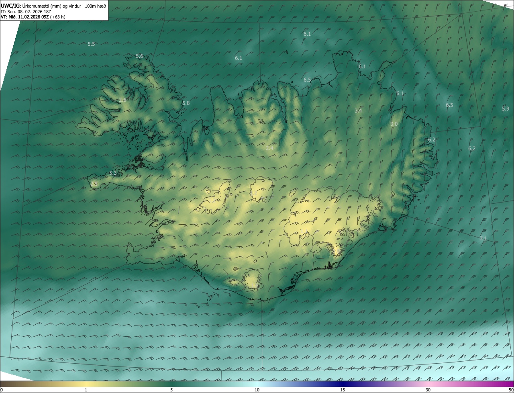Screen dimensions: 514x393
Task: Pick the 2.4 value label
Action: point(269,148)
